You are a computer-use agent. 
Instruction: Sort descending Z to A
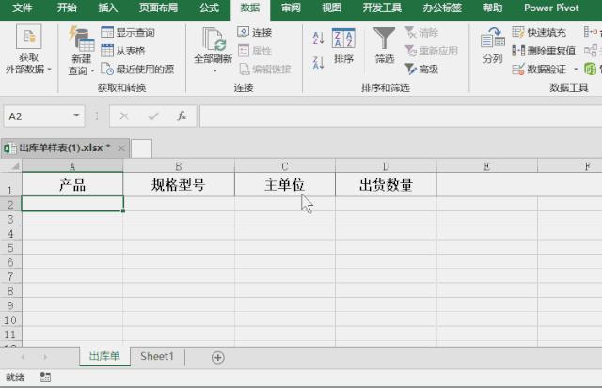pyautogui.click(x=318, y=63)
